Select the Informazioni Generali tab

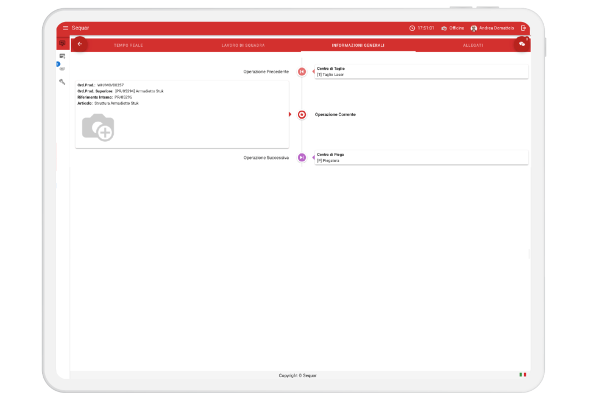pos(358,45)
